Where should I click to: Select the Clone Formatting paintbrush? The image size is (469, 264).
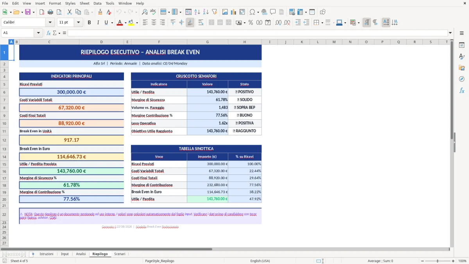click(x=100, y=12)
